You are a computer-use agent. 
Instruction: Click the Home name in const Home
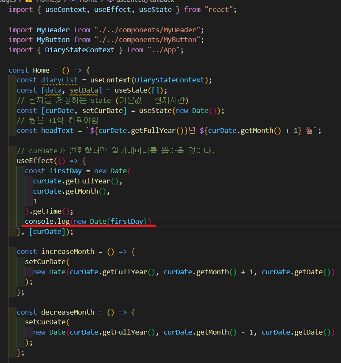(41, 70)
